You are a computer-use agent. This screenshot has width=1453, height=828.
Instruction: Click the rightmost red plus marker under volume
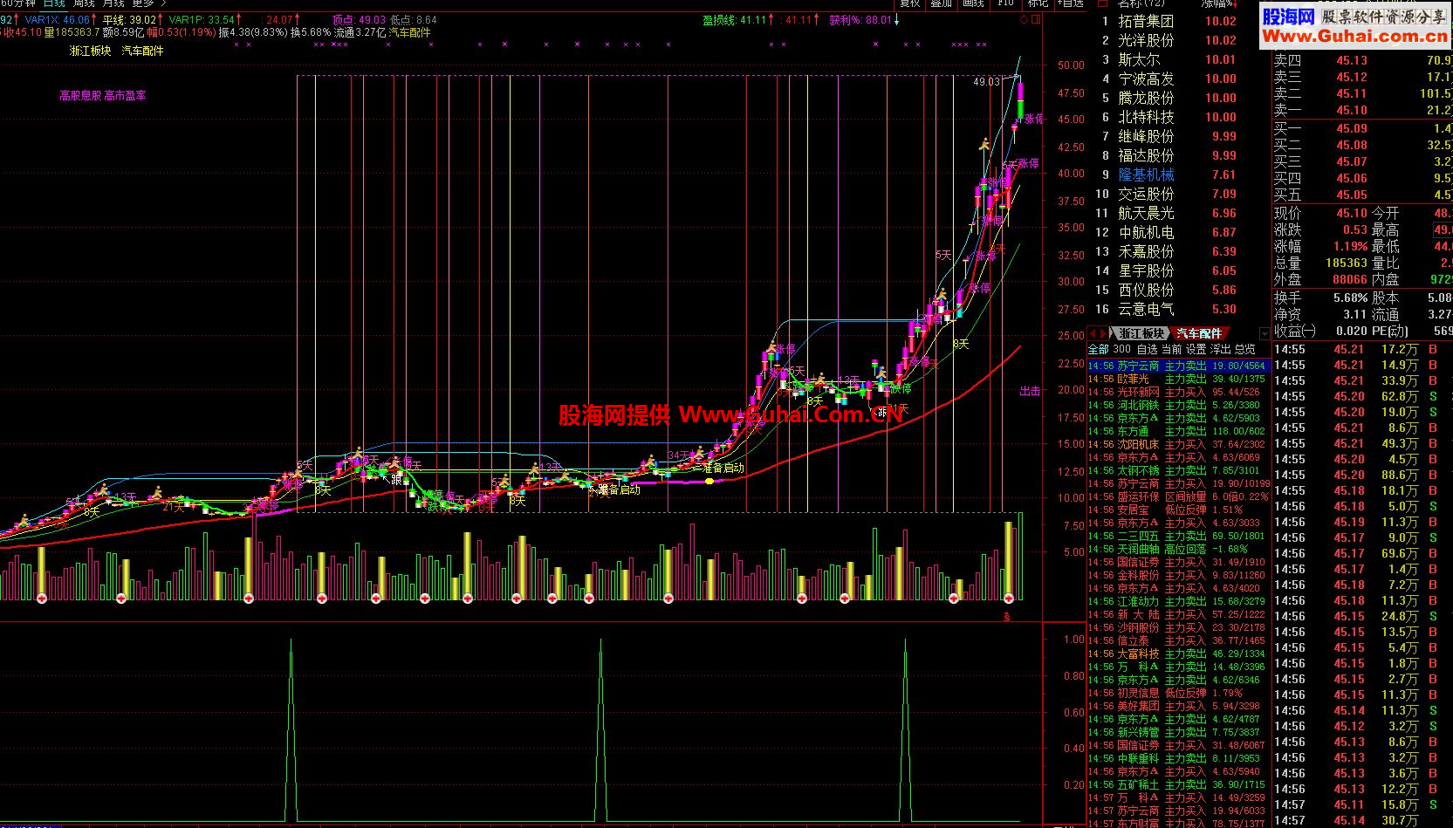pyautogui.click(x=1009, y=598)
